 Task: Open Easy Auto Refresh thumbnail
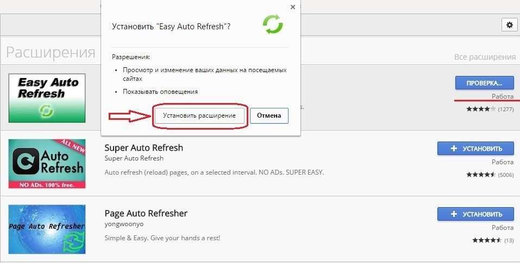point(47,98)
